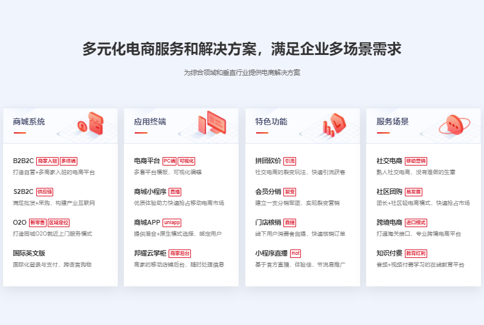
Task: Click the chart shield icon in 特色功能 card
Action: (334, 123)
